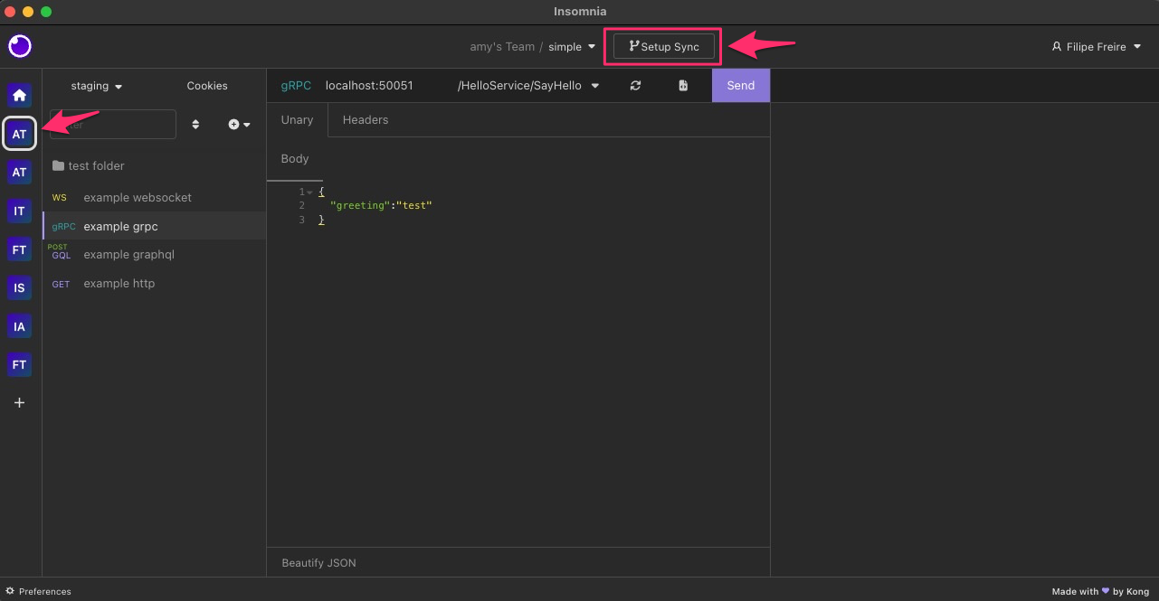Click the Made with love by Kong link

point(1100,592)
